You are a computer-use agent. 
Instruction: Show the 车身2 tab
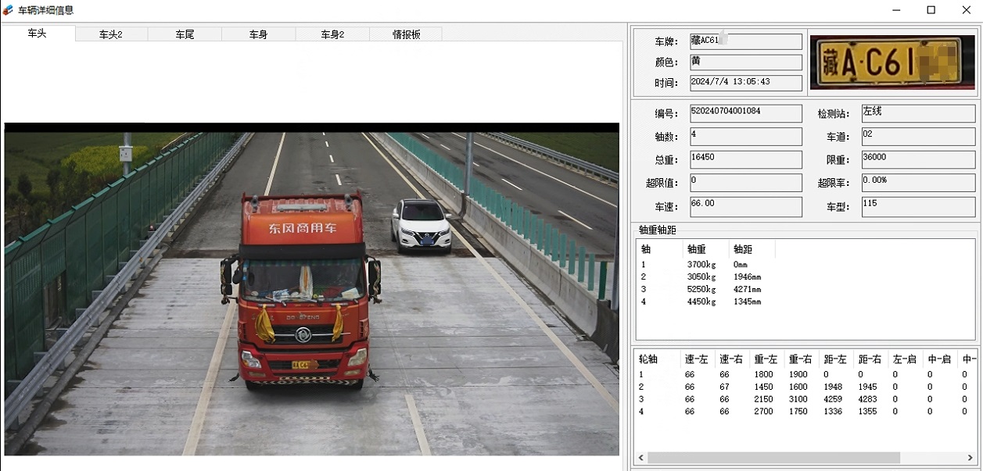click(332, 34)
